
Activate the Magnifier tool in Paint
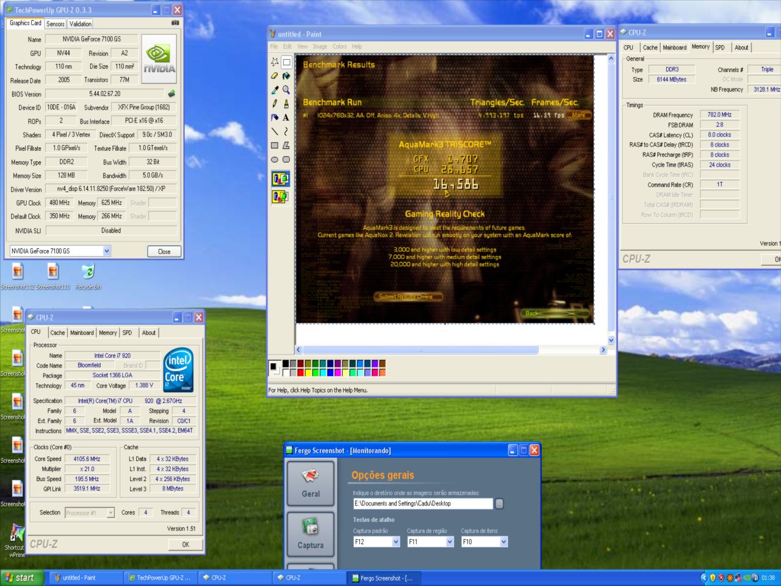click(x=286, y=90)
